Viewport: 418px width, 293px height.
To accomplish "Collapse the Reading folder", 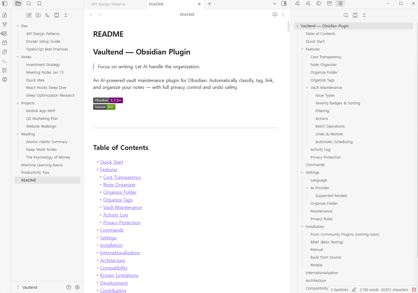I will (x=18, y=134).
